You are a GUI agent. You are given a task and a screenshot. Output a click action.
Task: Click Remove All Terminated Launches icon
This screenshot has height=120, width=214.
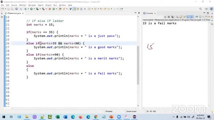coord(173,17)
